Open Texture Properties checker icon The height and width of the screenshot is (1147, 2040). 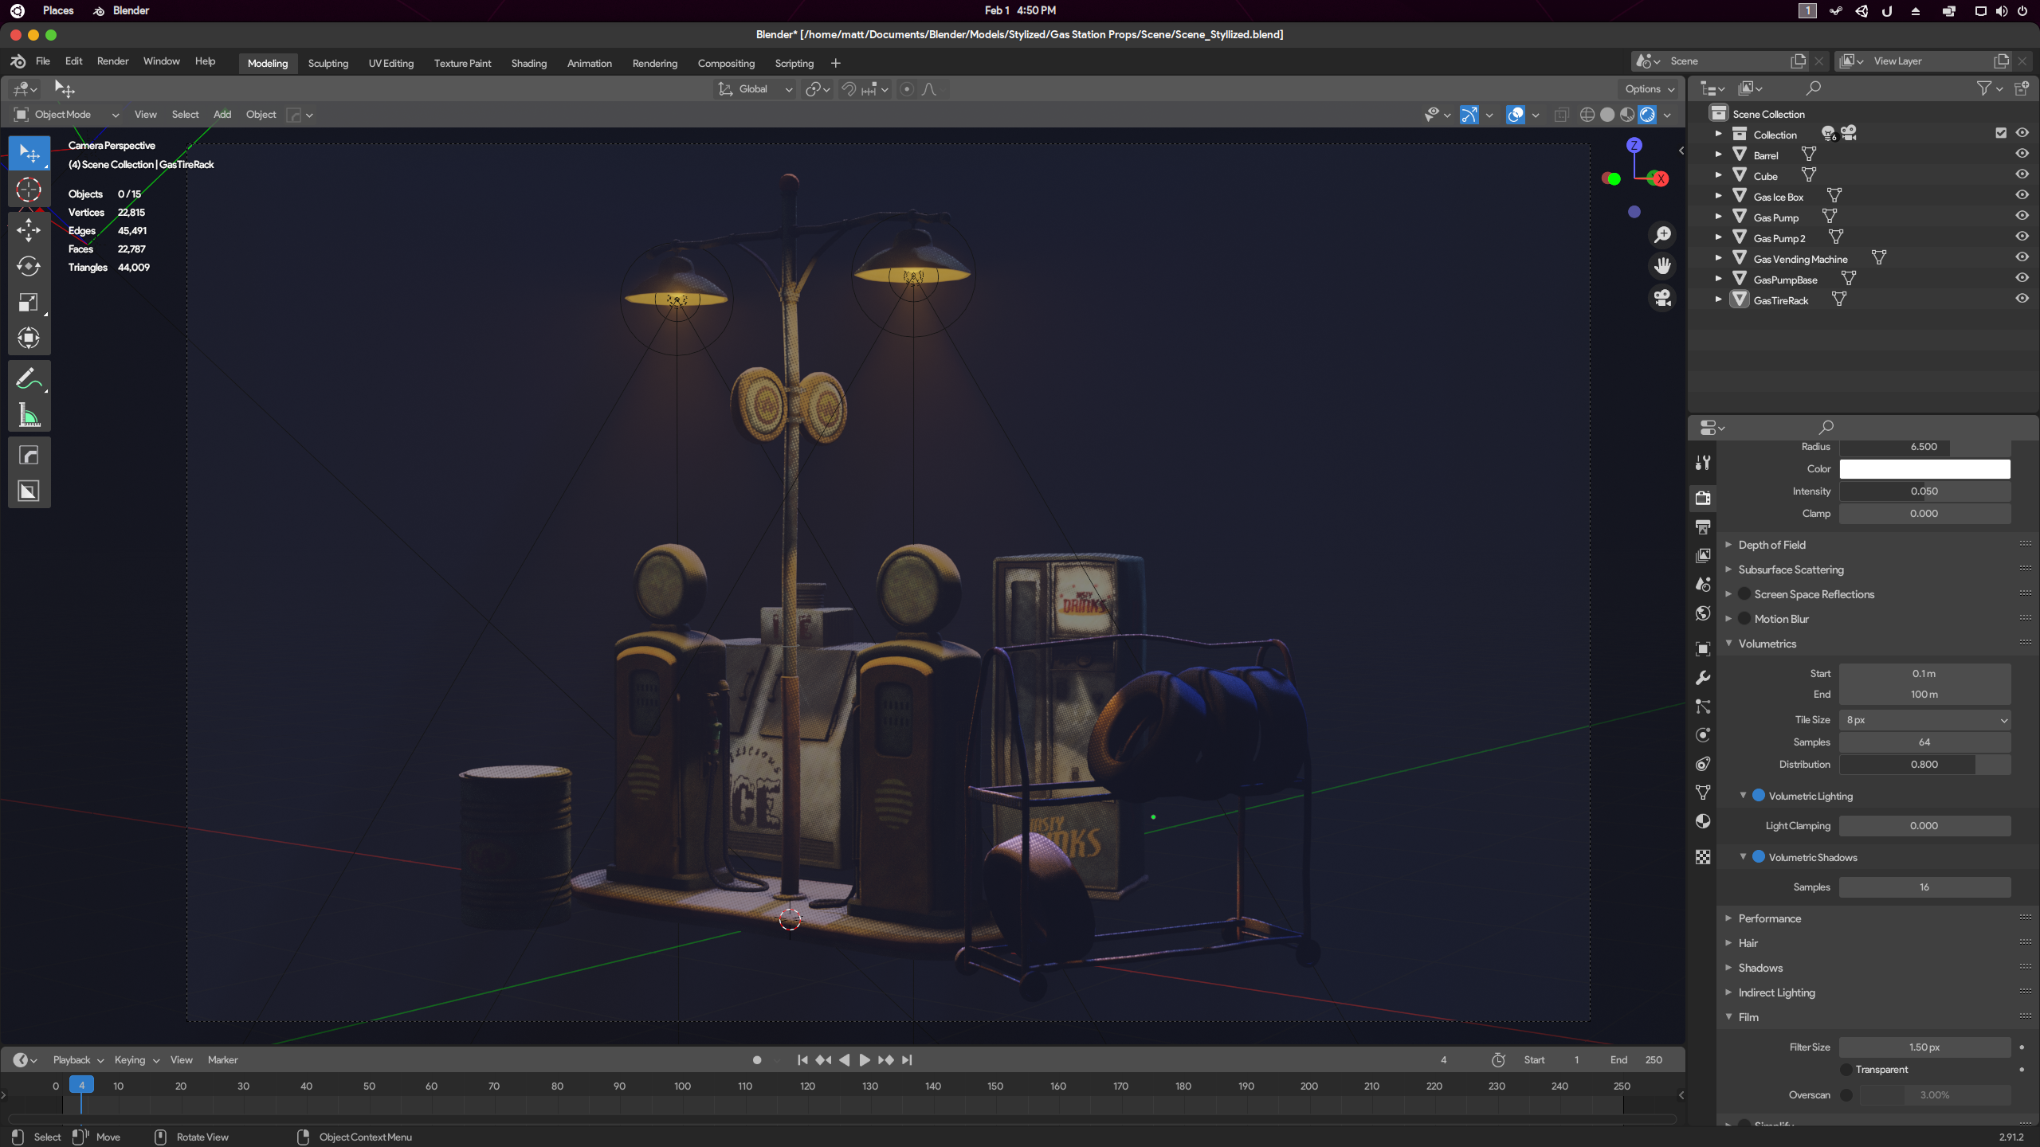click(1703, 857)
